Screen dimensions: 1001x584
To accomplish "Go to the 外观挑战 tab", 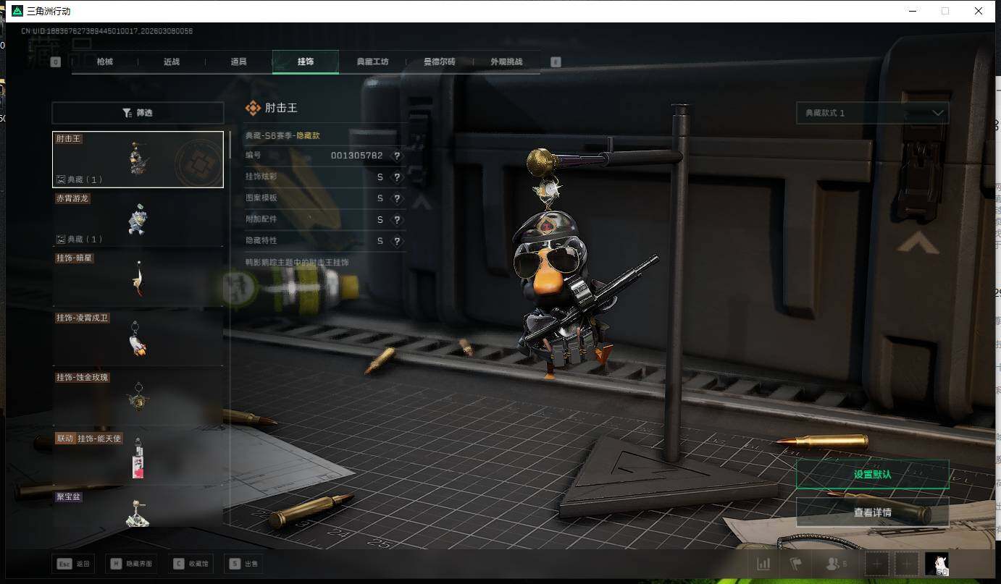I will [506, 62].
